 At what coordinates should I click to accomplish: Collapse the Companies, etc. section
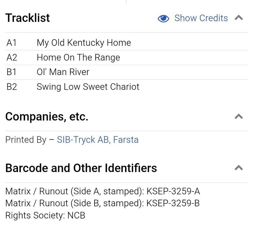[239, 116]
